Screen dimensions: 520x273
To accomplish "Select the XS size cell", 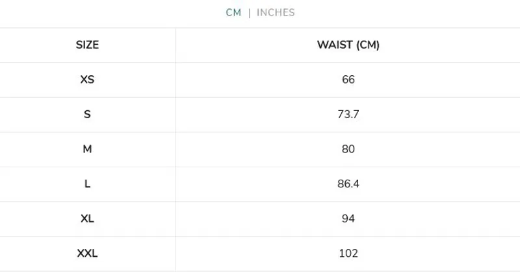I will tap(87, 80).
